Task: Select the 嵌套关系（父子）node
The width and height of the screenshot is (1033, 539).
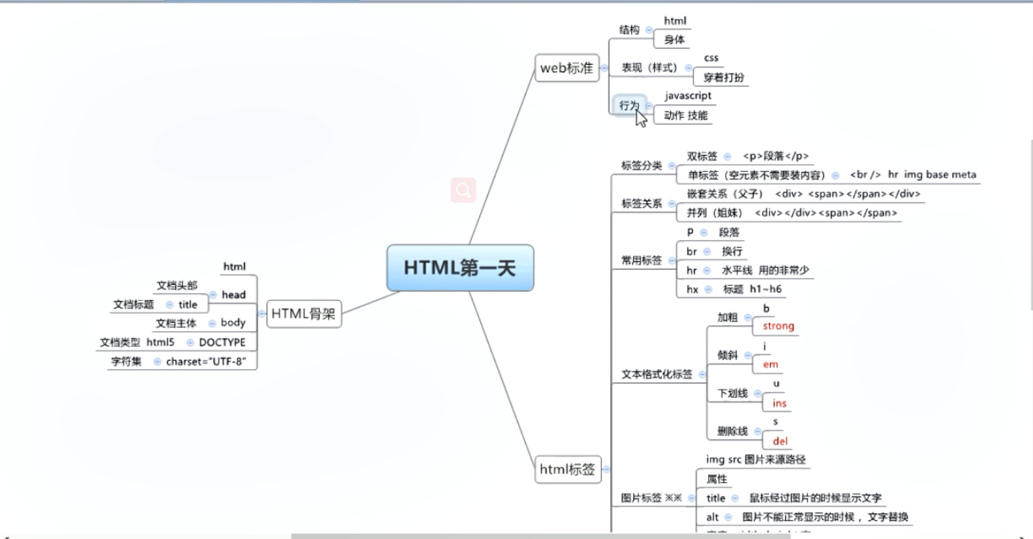Action: (725, 194)
